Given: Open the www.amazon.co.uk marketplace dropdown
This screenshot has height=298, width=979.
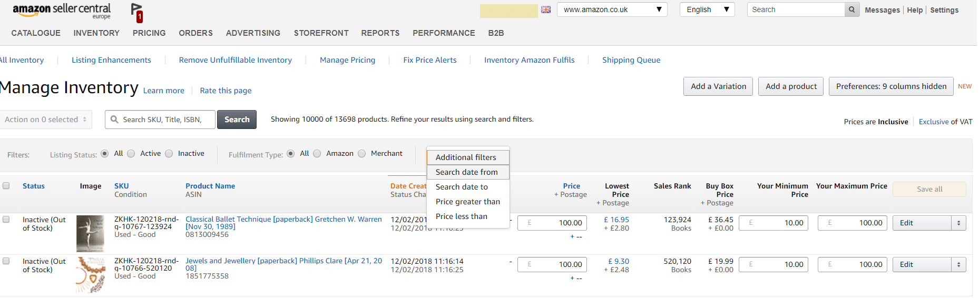Looking at the screenshot, I should [x=612, y=9].
